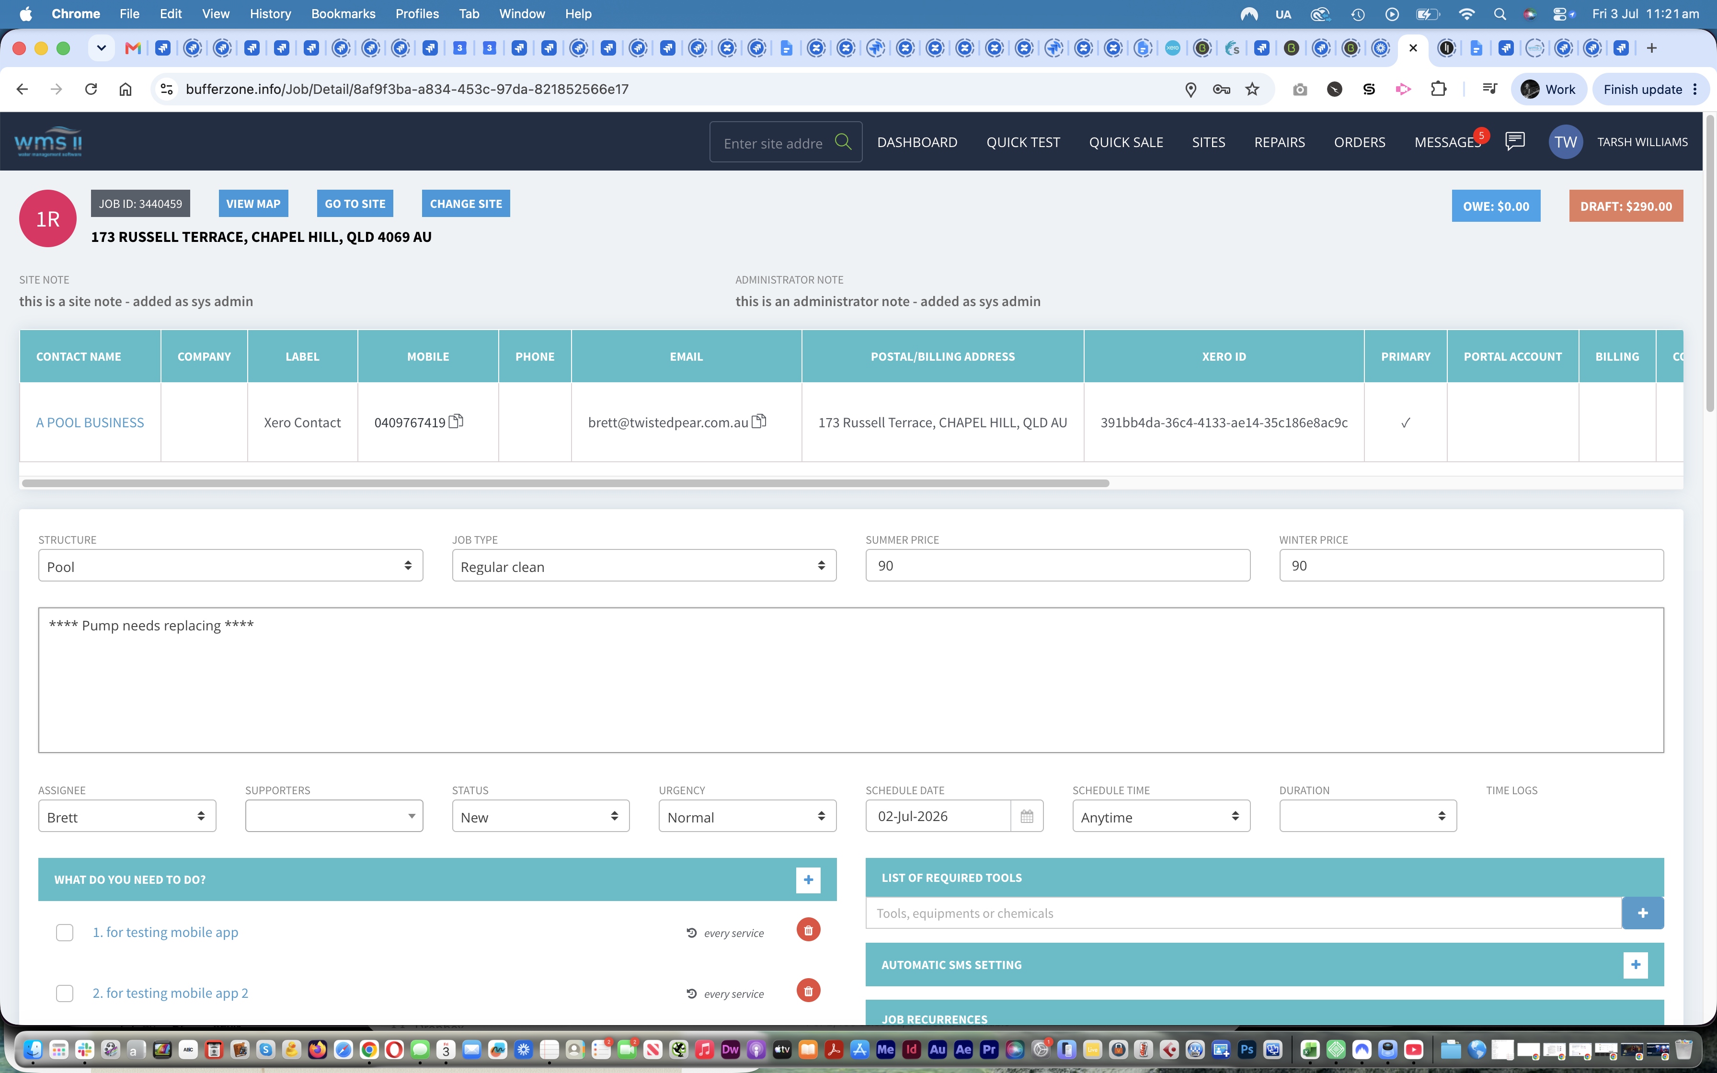
Task: Open the Supporters dropdown
Action: click(334, 816)
